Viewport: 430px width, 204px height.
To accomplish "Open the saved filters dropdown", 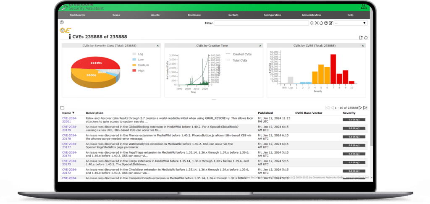I will click(351, 23).
